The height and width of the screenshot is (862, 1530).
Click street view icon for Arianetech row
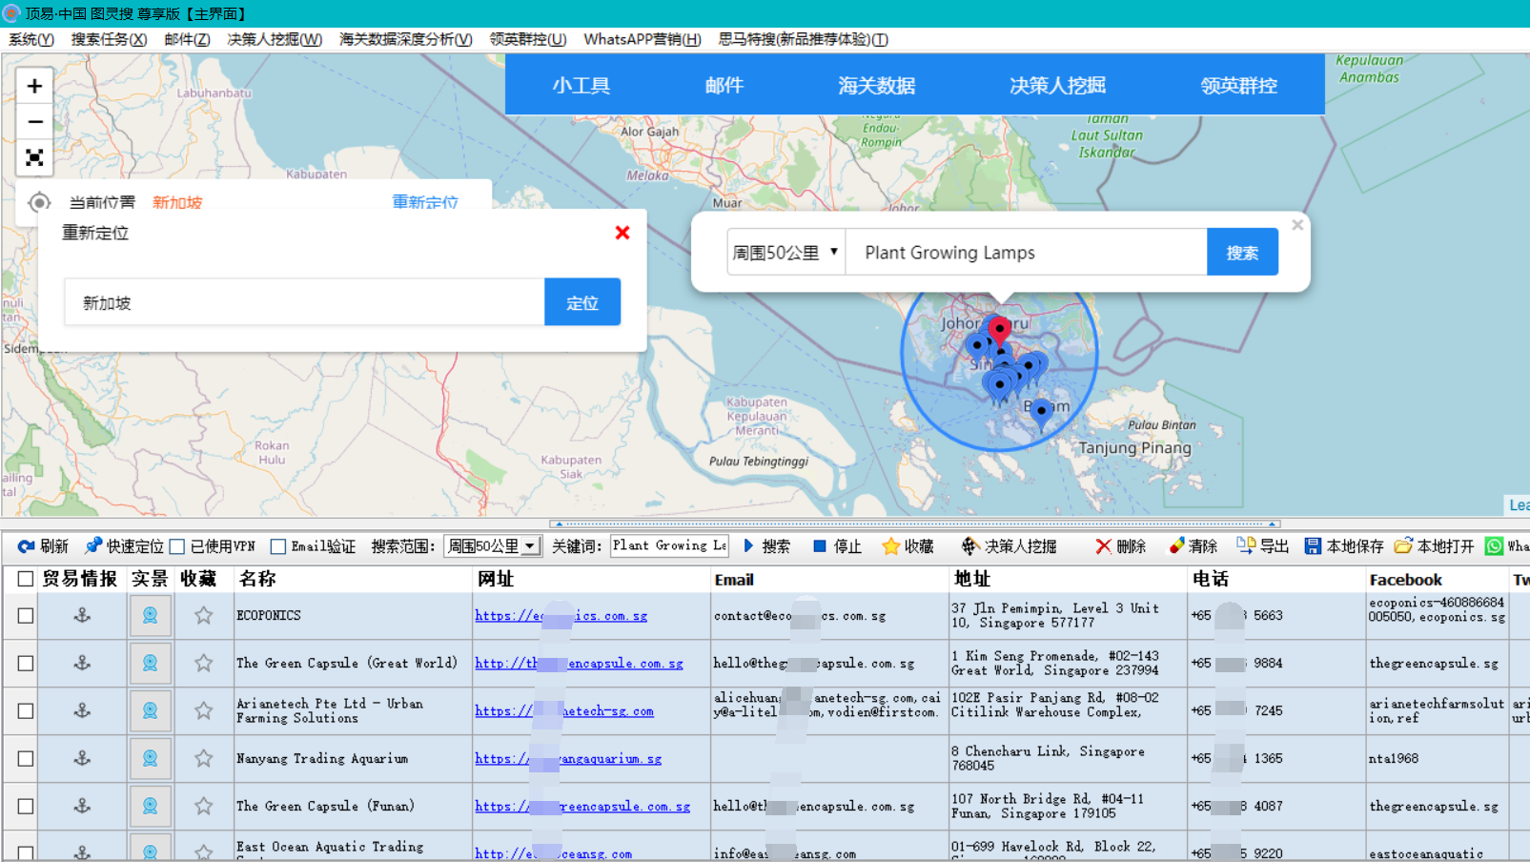coord(150,710)
